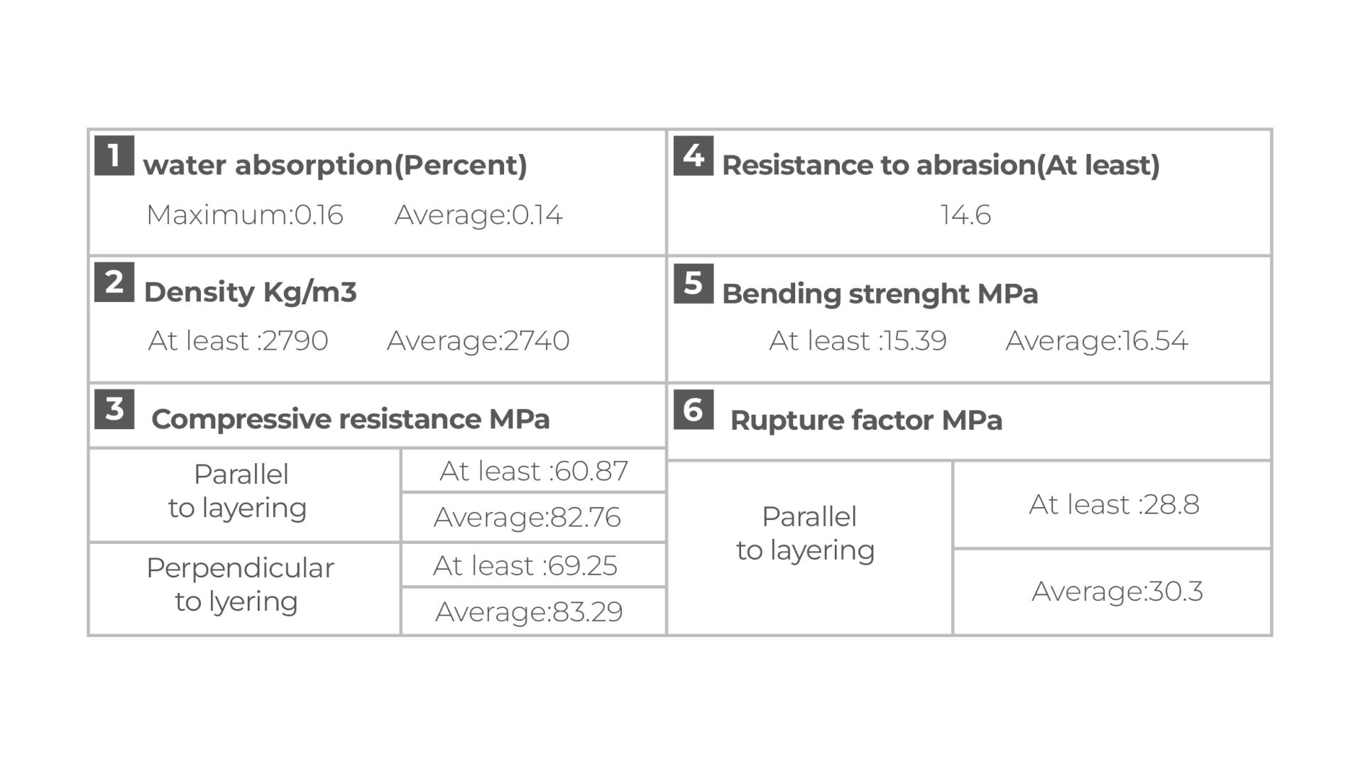Click the number 5 badge icon
This screenshot has width=1363, height=766.
(694, 284)
